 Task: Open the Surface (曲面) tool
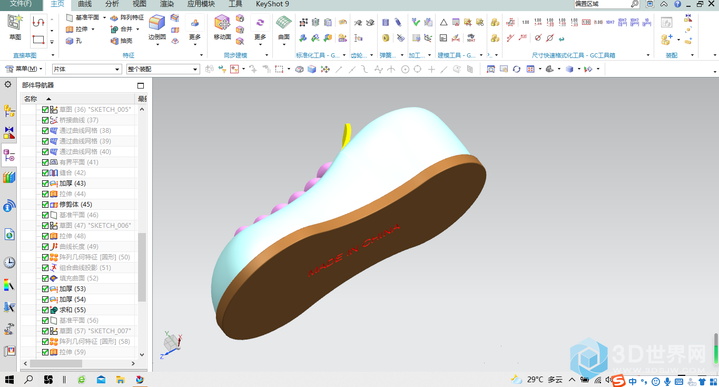284,27
